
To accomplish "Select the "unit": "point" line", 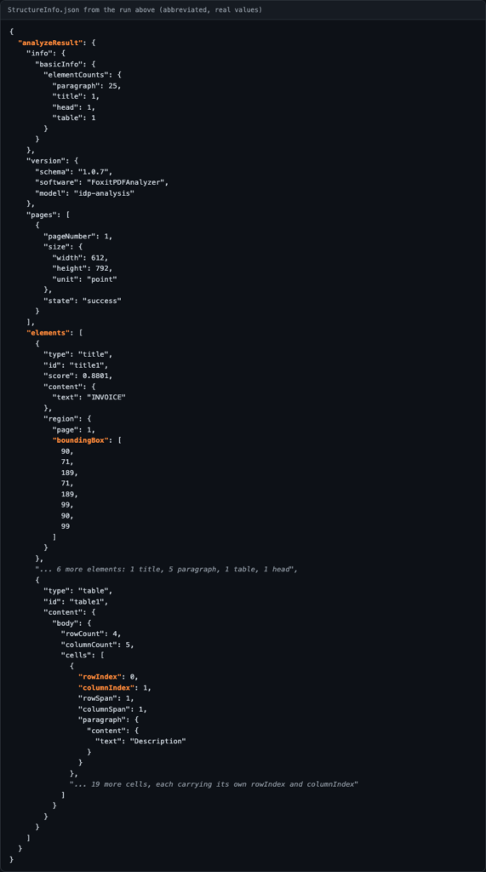I will click(84, 279).
